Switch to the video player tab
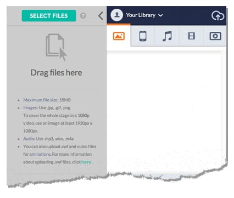The width and height of the screenshot is (234, 198). [x=215, y=36]
